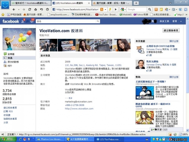189x142 pixels.
Task: Click the Facebook search magnifier icon
Action: click(x=98, y=21)
